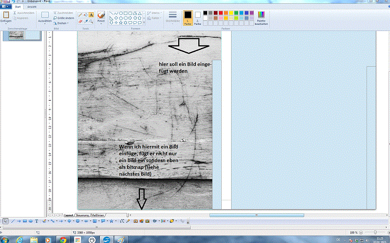Select 1. Farbe foreground color
Screen dimensions: 390x243
[x=187, y=18]
